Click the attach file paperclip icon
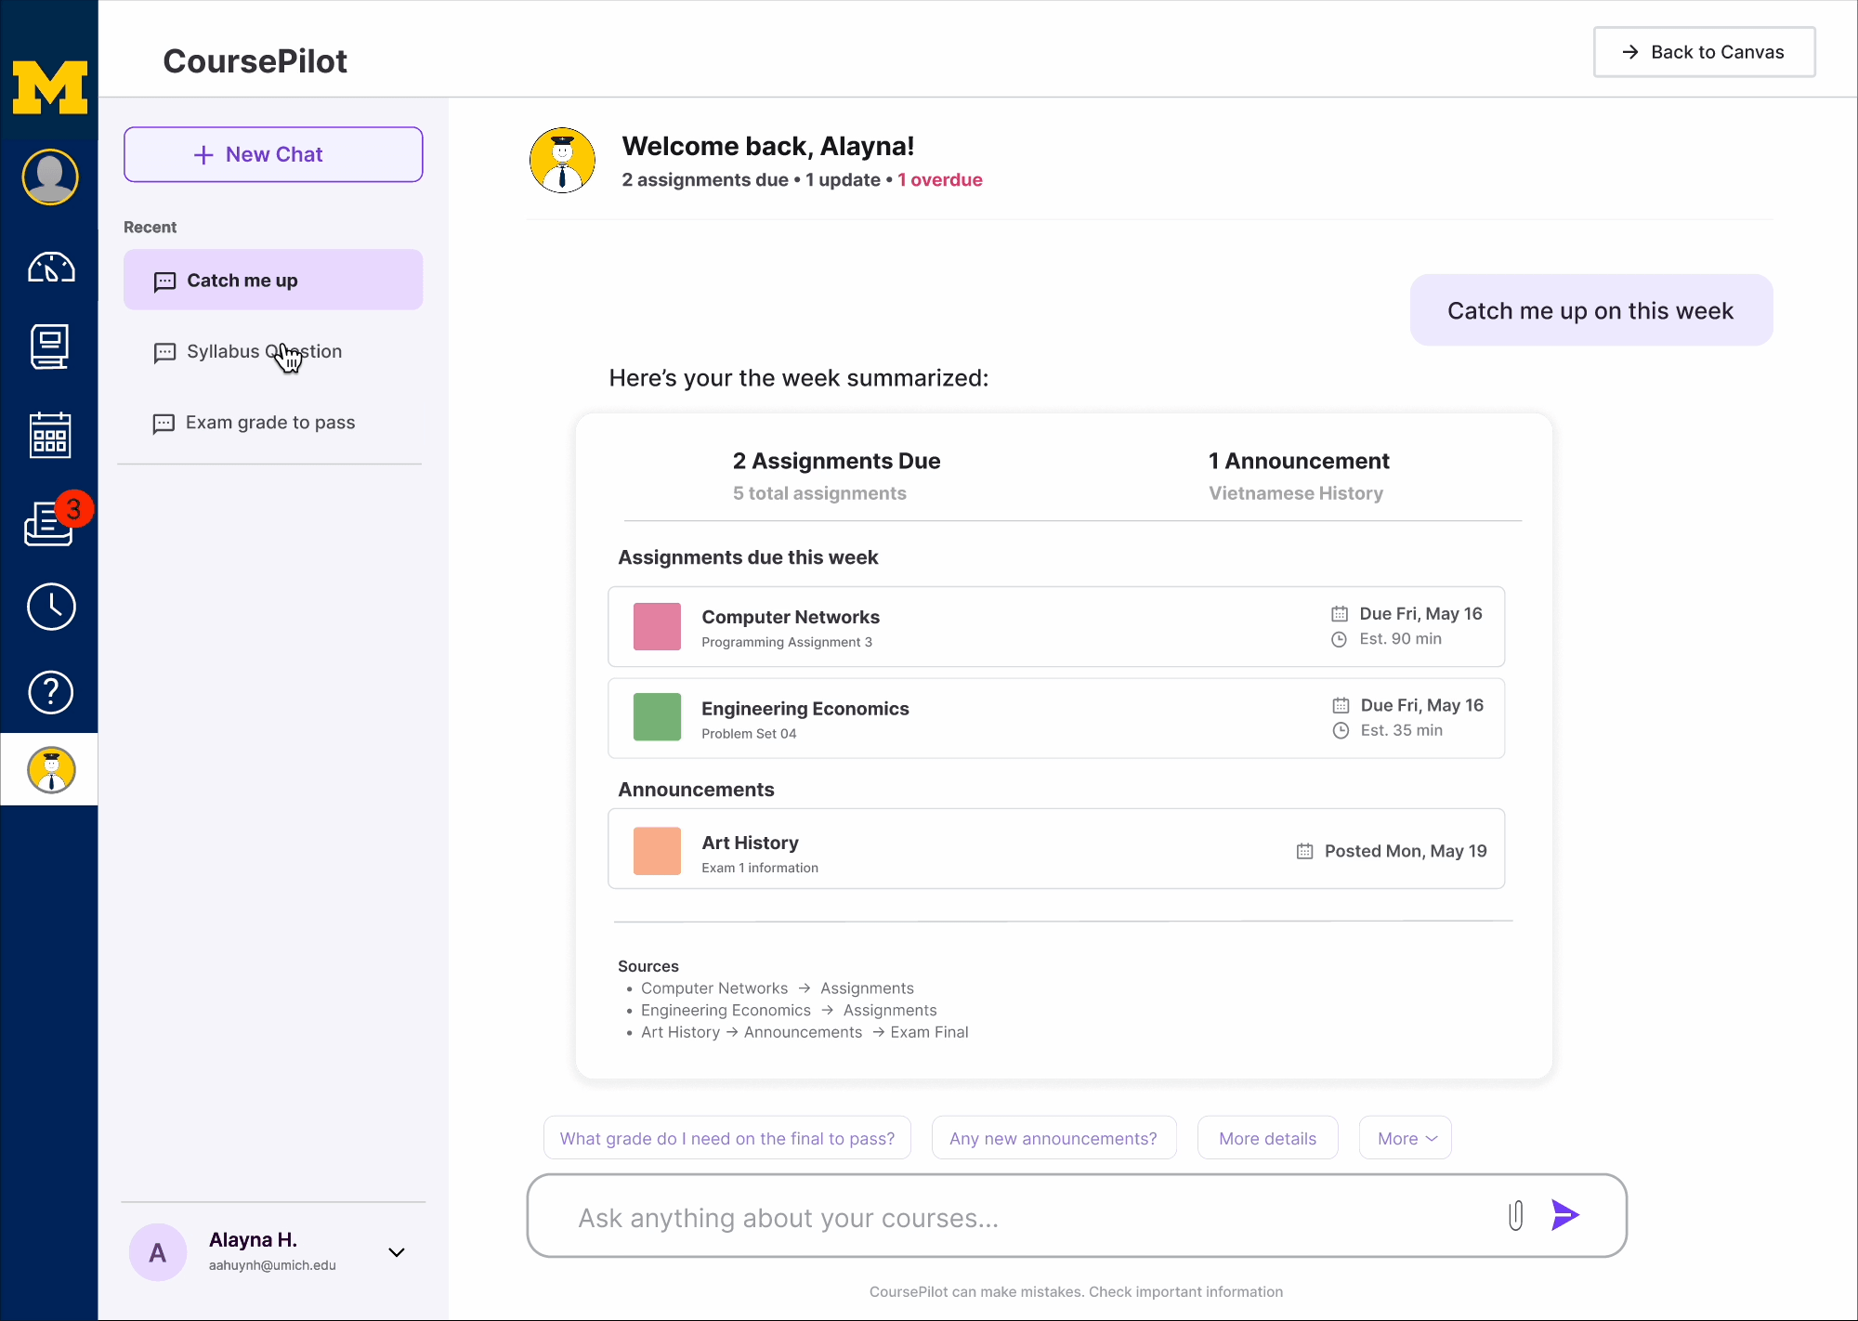 coord(1515,1215)
